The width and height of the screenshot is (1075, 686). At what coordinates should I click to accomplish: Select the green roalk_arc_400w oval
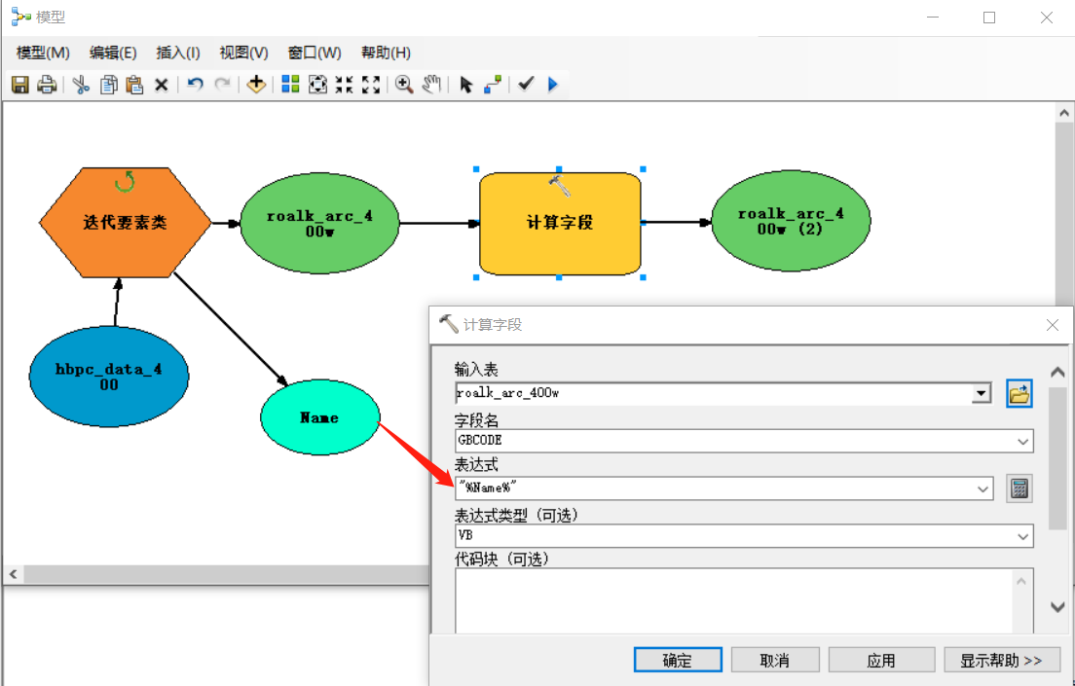pos(319,224)
